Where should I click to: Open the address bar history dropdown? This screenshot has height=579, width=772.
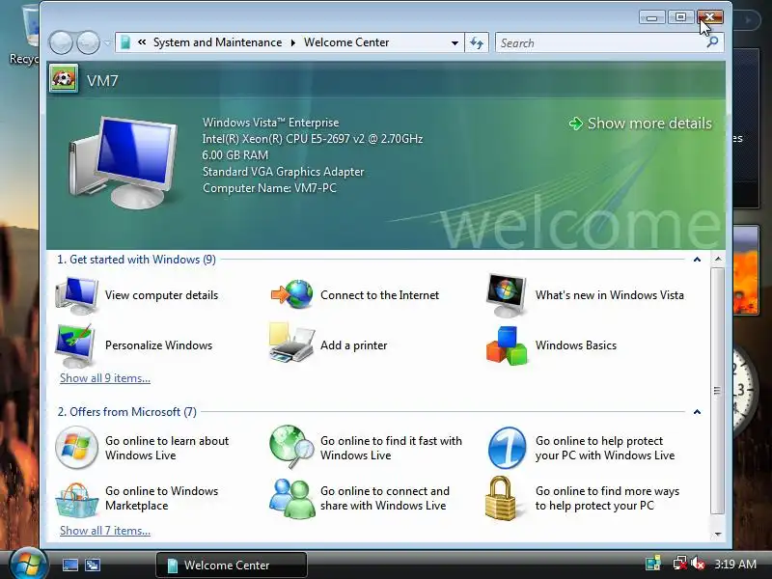455,42
